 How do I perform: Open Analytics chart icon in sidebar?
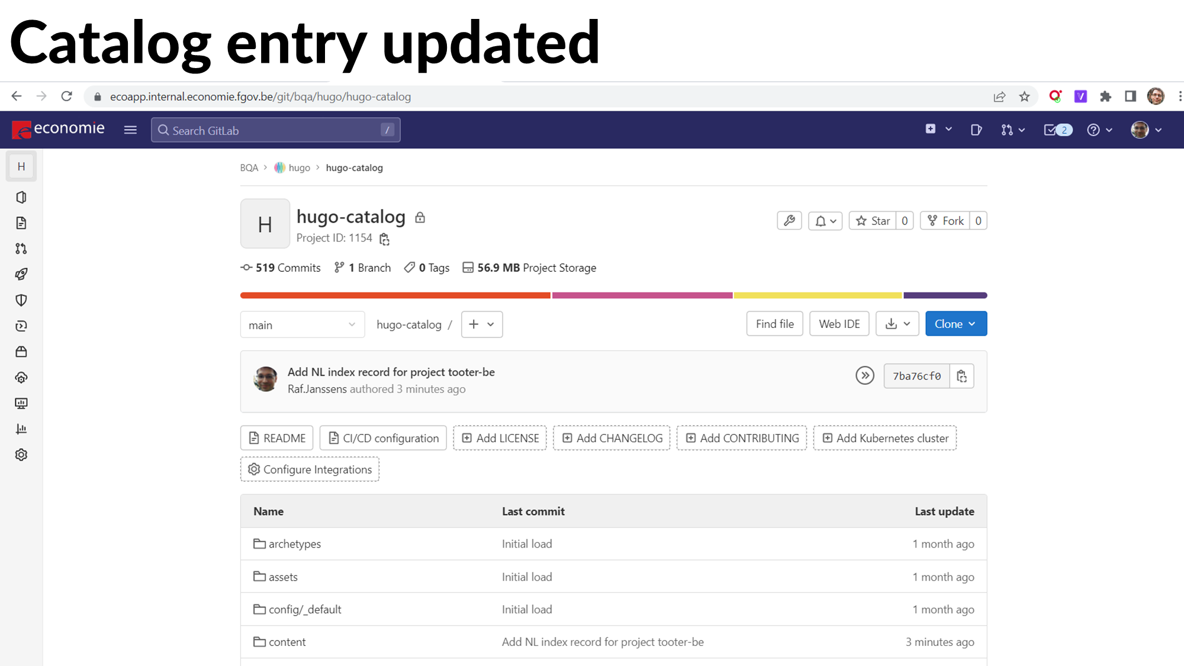click(21, 429)
